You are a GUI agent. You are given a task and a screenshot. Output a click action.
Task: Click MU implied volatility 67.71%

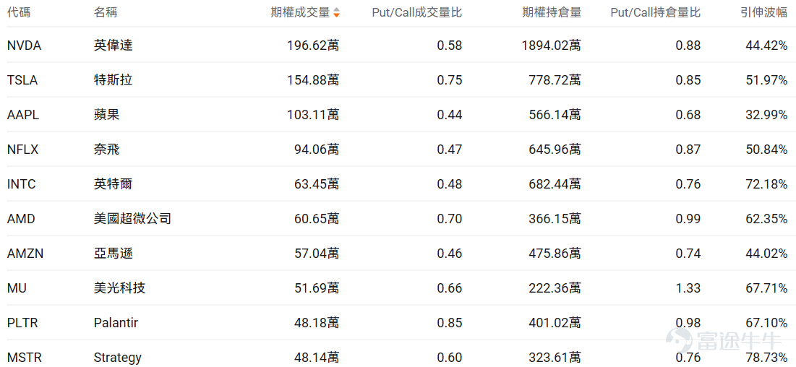pos(766,288)
